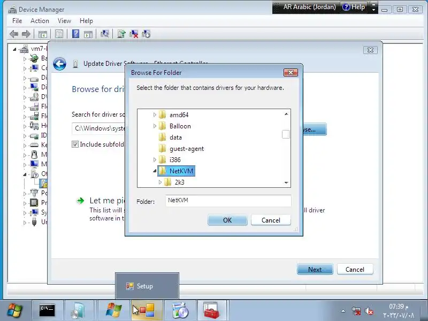Click Help on the language bar
This screenshot has width=428, height=321.
coord(354,7)
